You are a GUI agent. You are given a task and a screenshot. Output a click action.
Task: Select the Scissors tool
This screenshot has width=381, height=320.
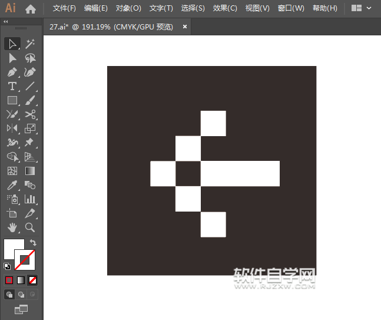click(x=30, y=114)
